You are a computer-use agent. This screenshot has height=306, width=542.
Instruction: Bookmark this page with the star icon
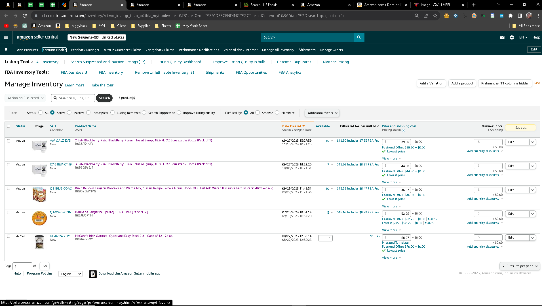pos(435,16)
